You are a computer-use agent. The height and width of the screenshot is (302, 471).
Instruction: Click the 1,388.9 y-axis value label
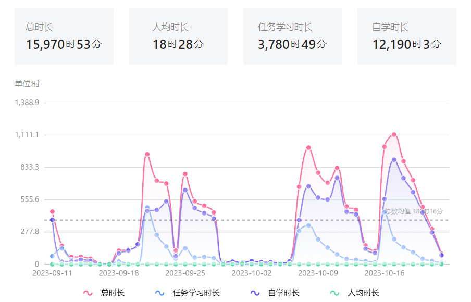[28, 103]
